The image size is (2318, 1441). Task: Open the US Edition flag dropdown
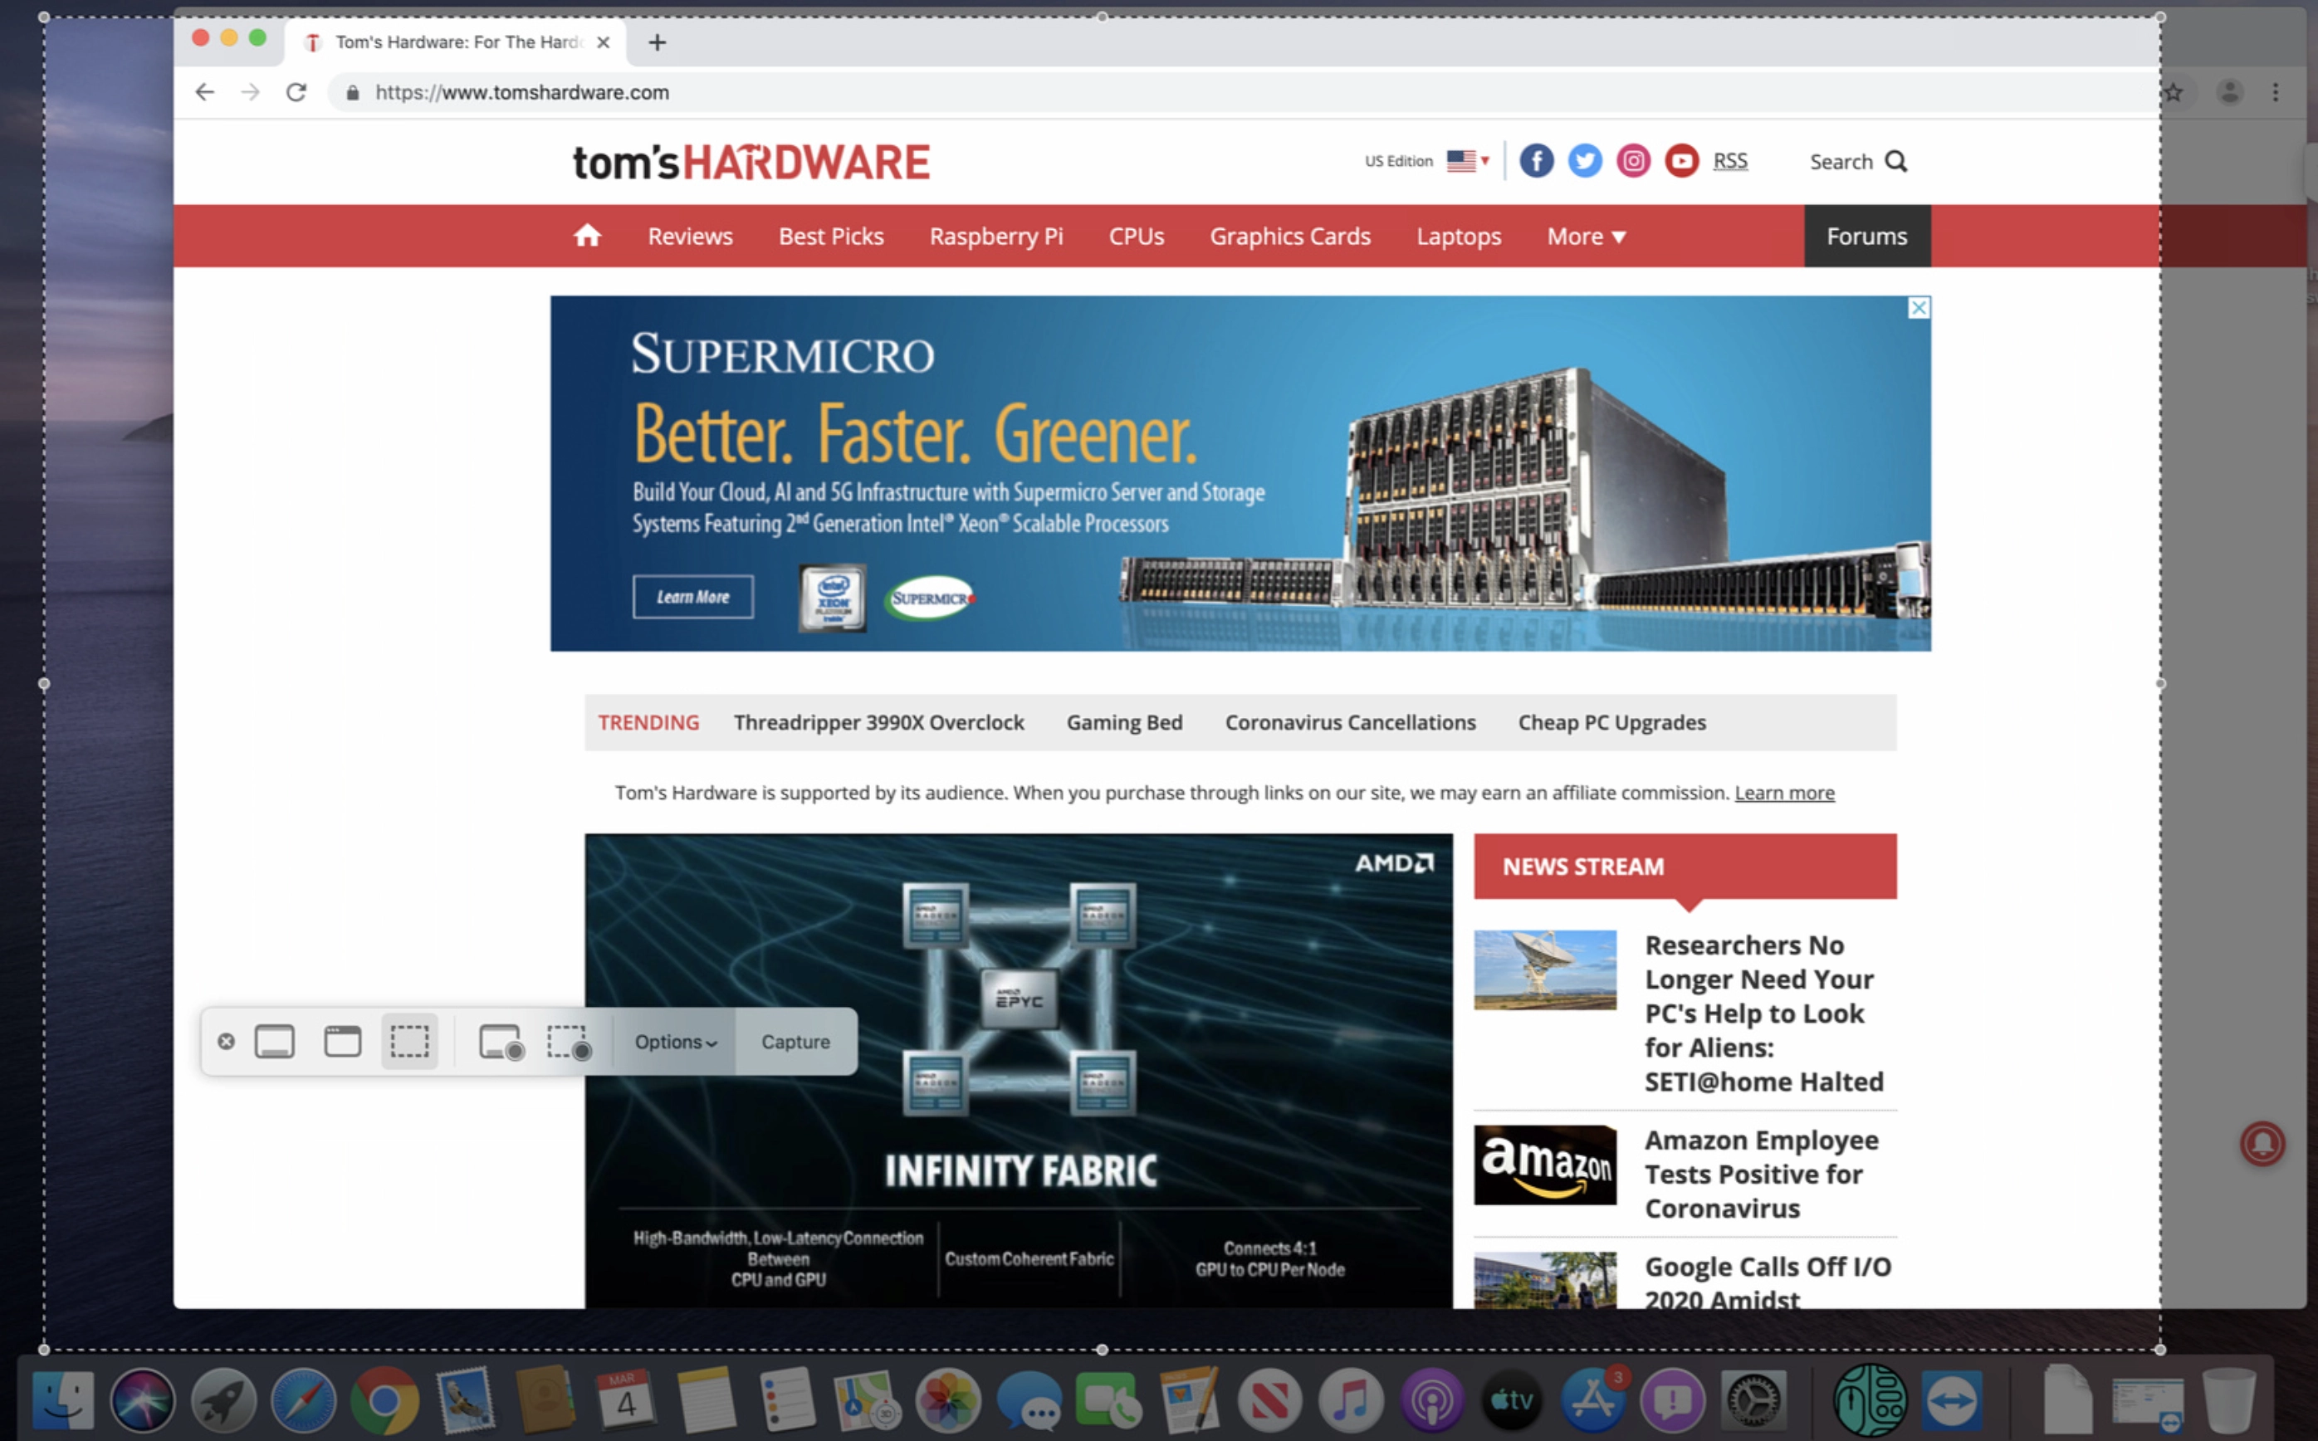tap(1467, 160)
